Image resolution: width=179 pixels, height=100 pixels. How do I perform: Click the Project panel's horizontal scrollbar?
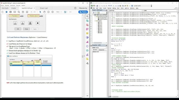pos(100,43)
